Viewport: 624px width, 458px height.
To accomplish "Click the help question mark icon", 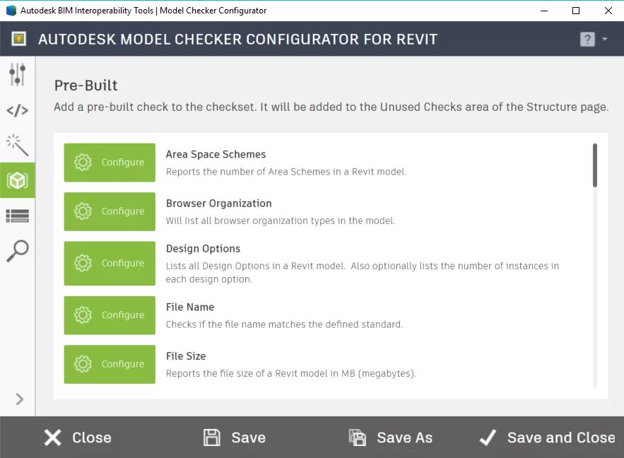I will [587, 39].
